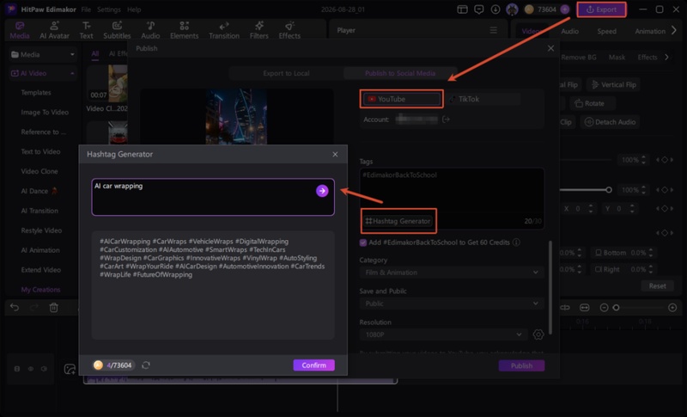
Task: Switch to Export to Local tab
Action: [x=286, y=73]
